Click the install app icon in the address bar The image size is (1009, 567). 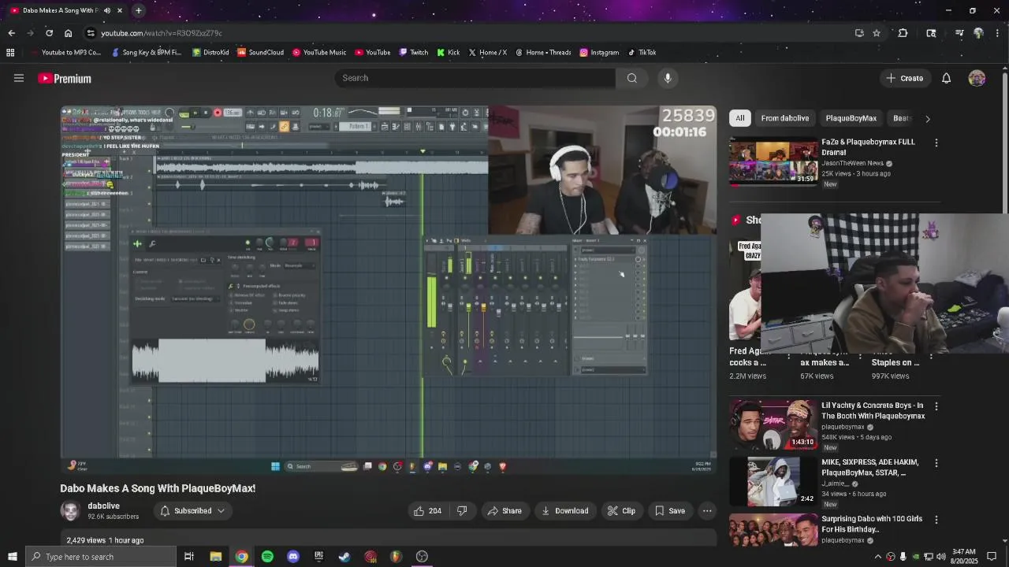tap(859, 33)
